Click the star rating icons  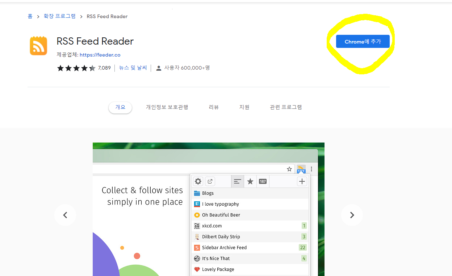(x=76, y=68)
